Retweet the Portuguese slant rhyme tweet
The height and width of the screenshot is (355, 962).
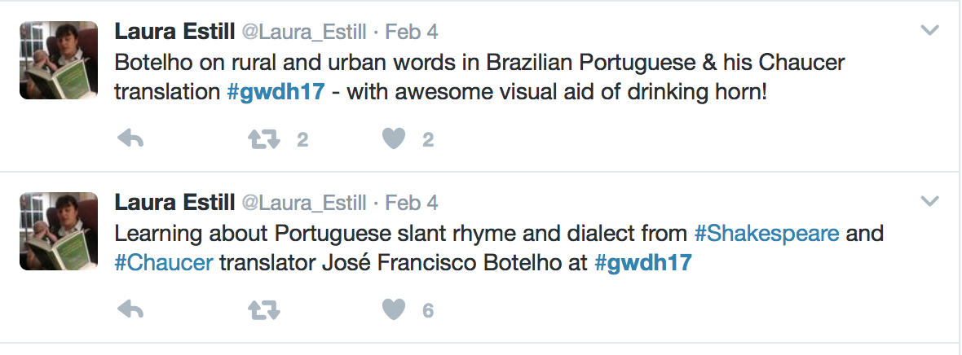pyautogui.click(x=263, y=309)
